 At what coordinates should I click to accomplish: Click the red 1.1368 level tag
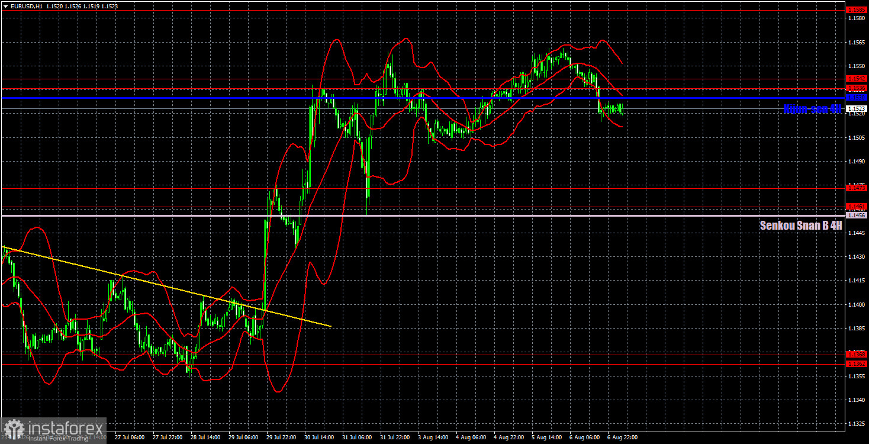857,354
